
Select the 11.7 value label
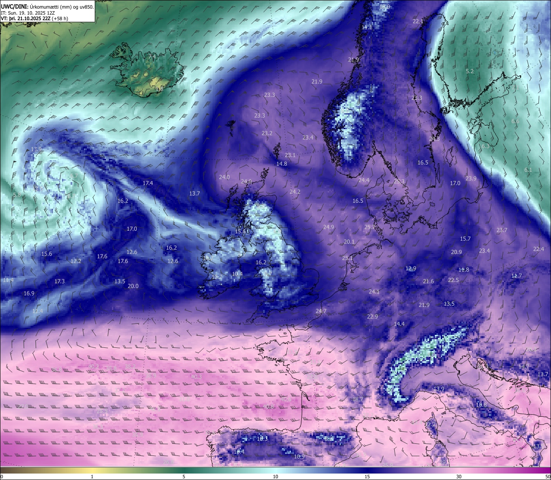click(x=516, y=276)
